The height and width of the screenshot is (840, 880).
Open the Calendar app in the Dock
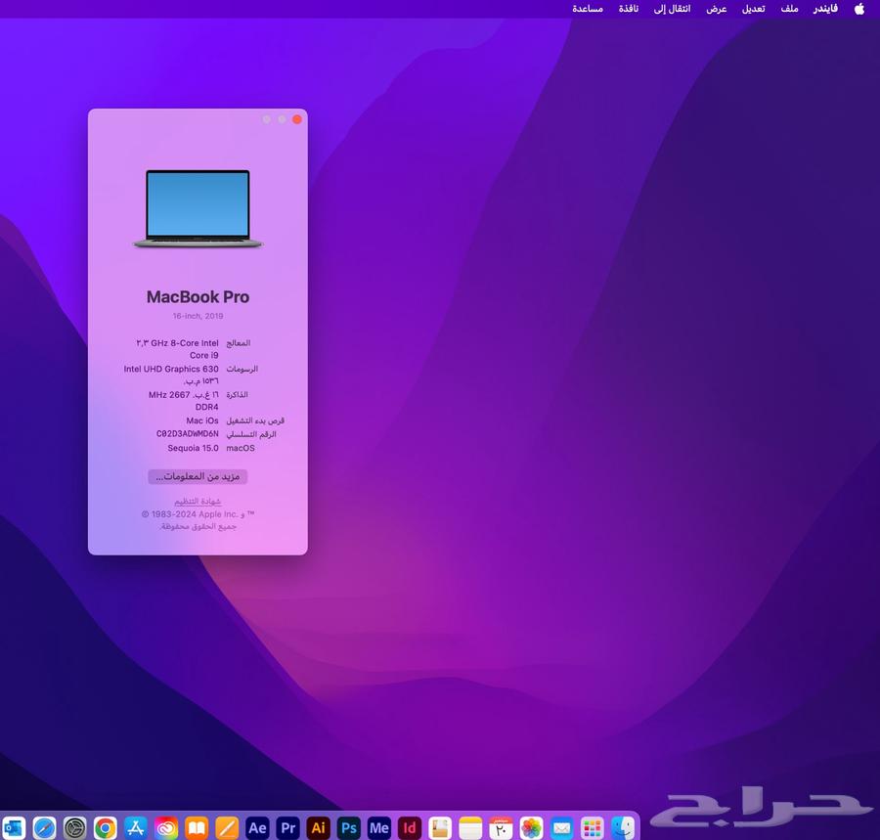click(499, 827)
